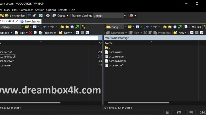Screen dimensions: 206x115
Task: Refresh the local panel
Action: (77, 27)
